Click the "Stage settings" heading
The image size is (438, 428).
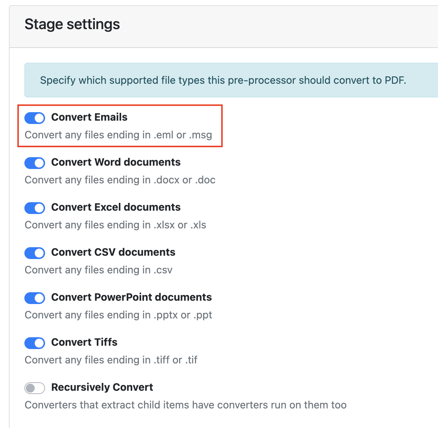pyautogui.click(x=72, y=24)
